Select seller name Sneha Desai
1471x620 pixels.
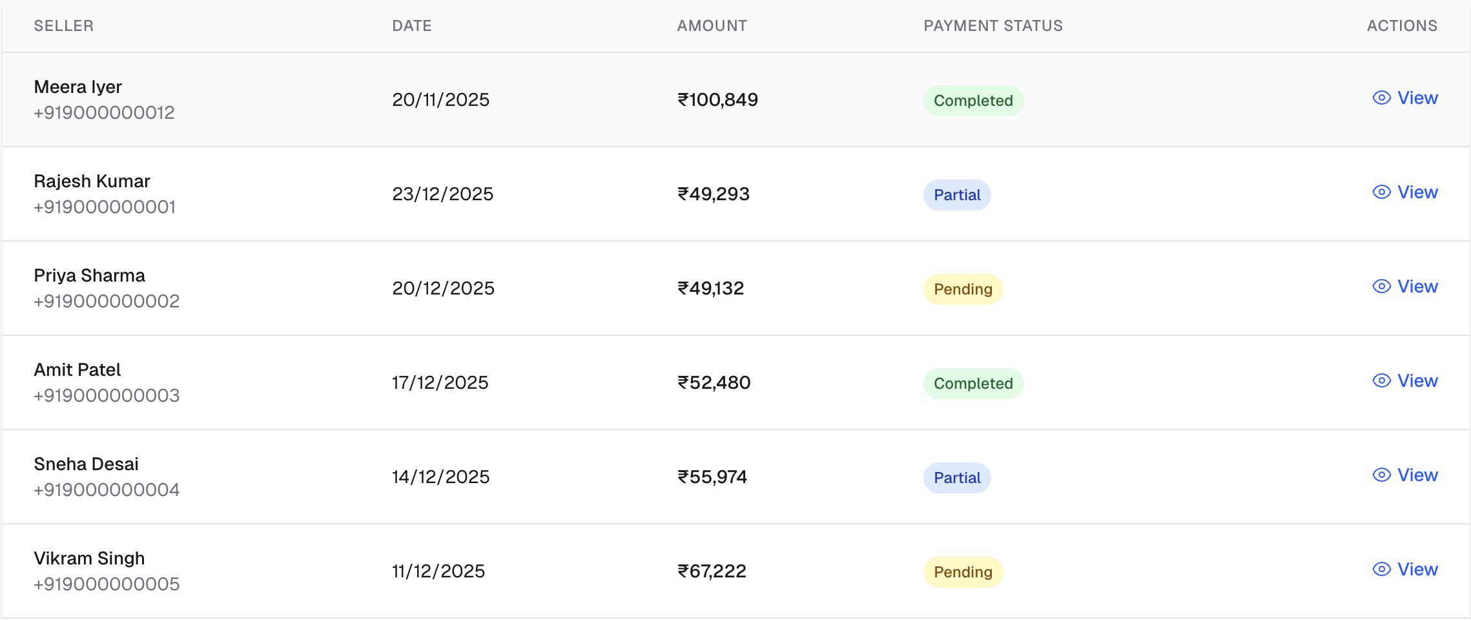(86, 464)
